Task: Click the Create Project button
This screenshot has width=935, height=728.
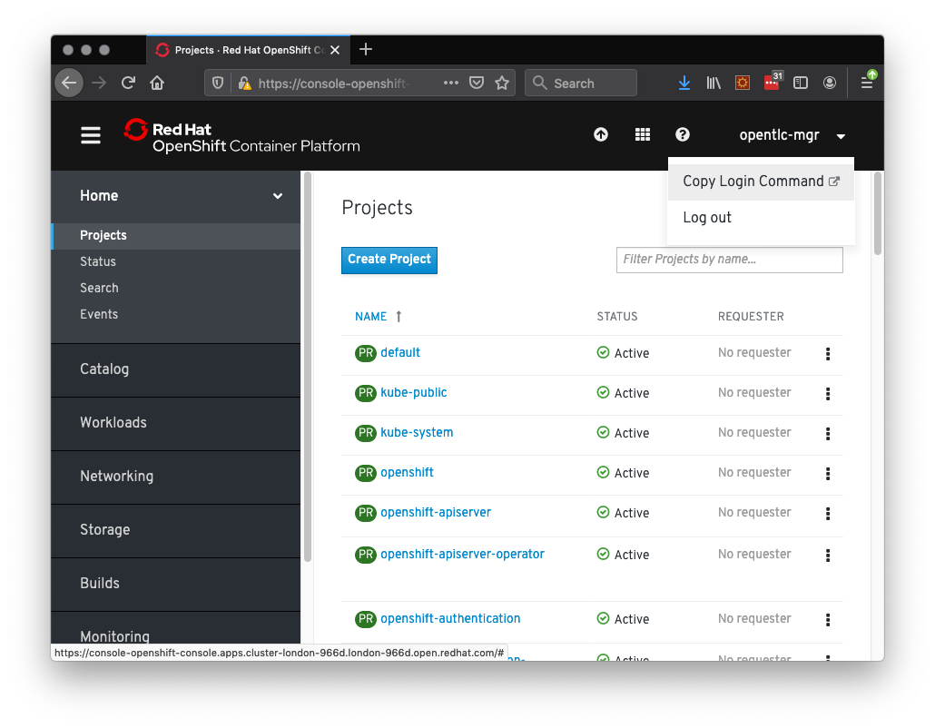Action: coord(389,260)
